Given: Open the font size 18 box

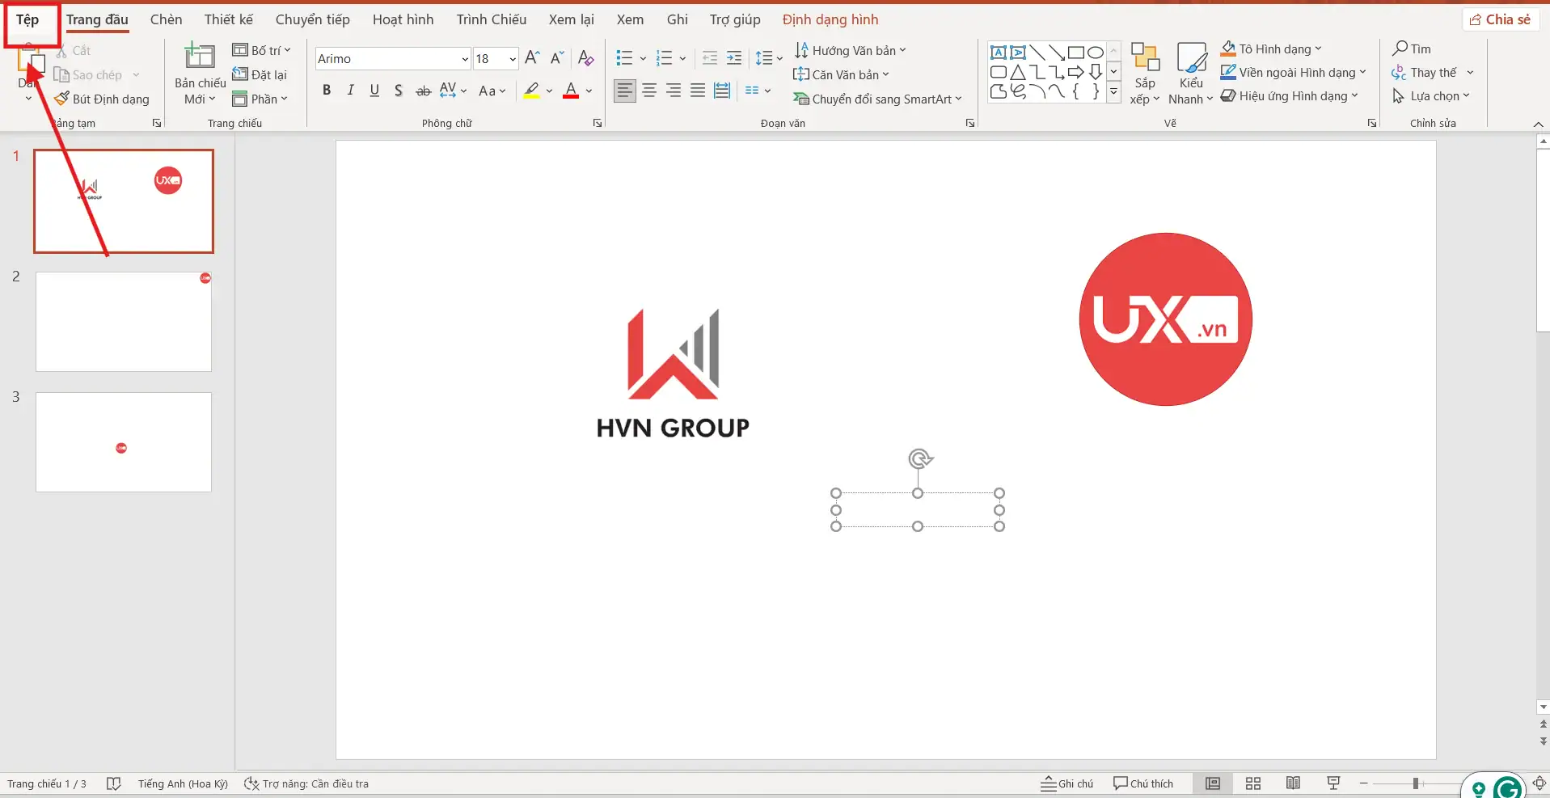Looking at the screenshot, I should tap(496, 59).
